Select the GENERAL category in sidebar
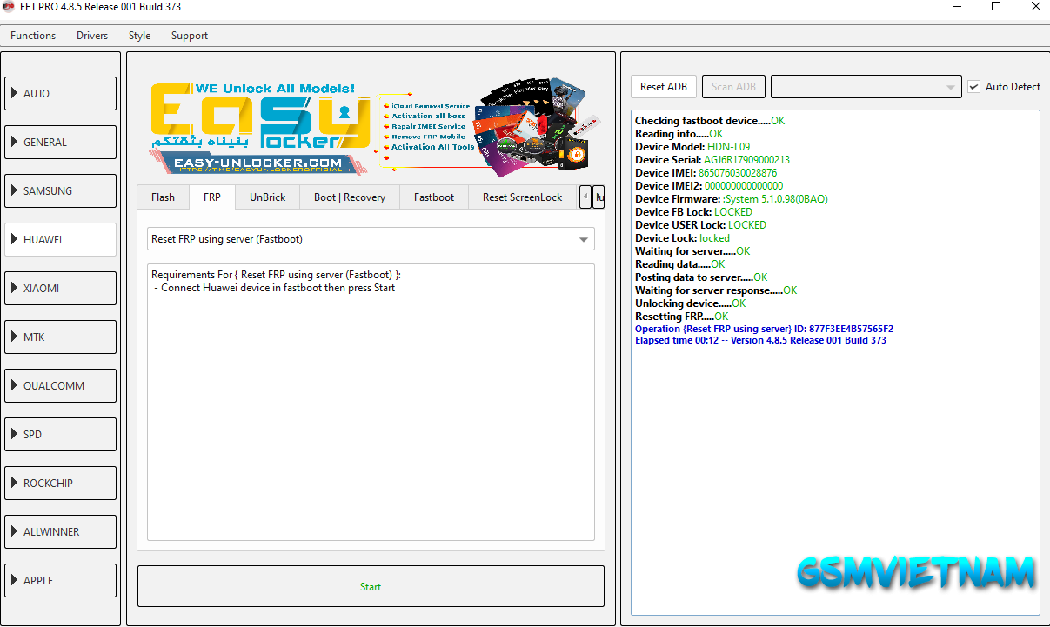This screenshot has height=627, width=1050. (61, 142)
